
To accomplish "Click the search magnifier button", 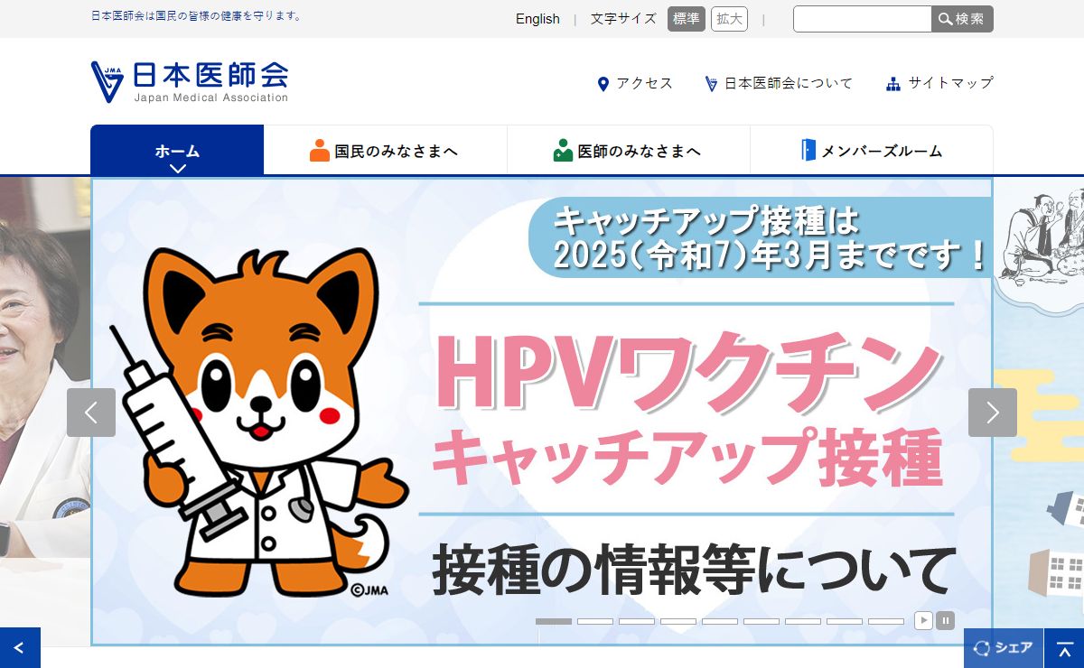I will 962,19.
